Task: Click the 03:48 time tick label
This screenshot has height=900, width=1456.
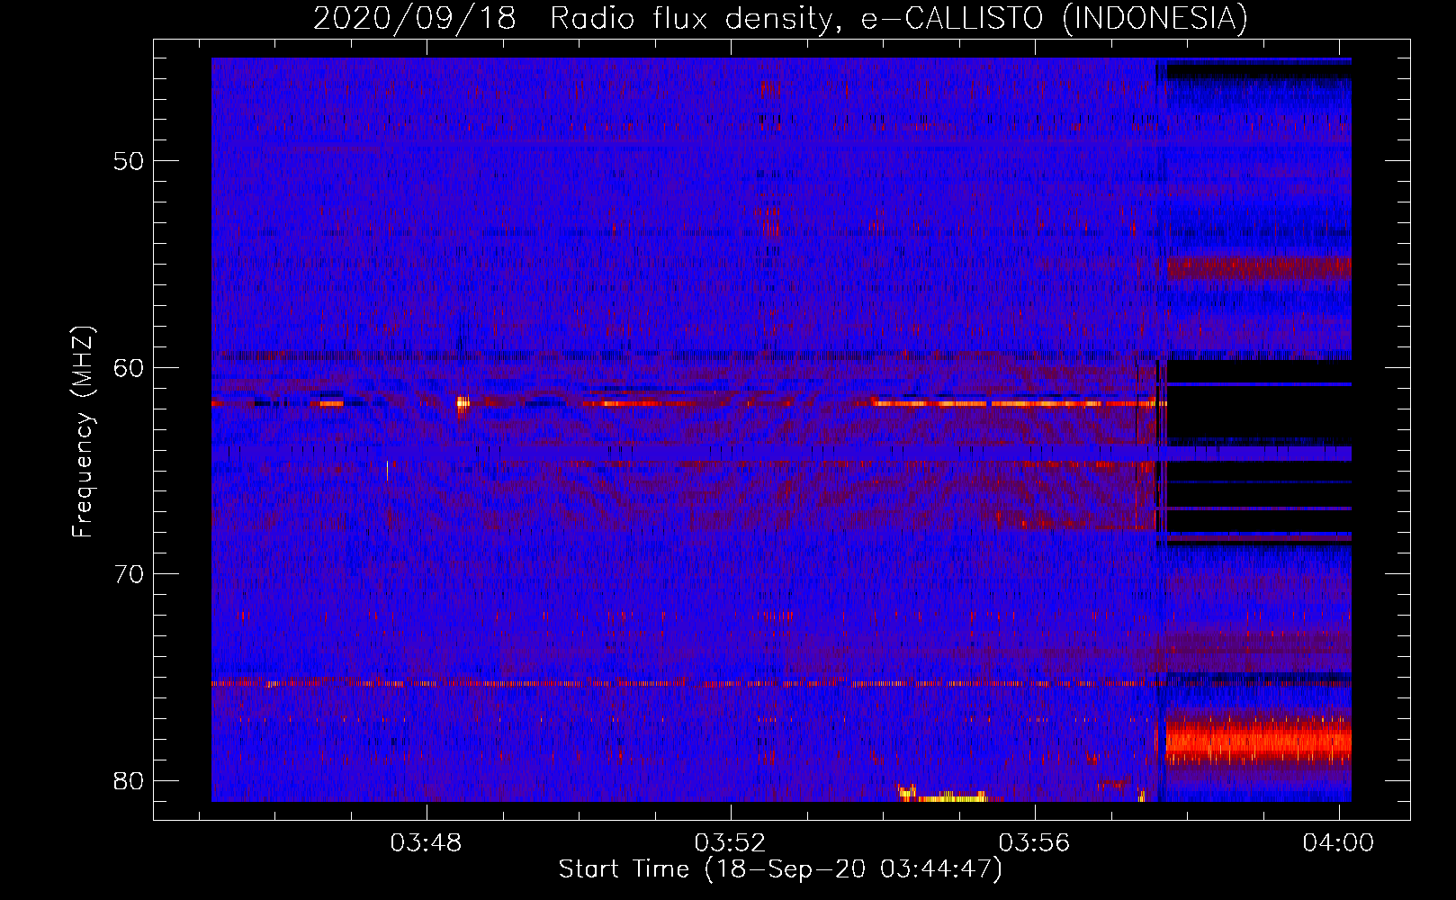Action: (x=426, y=842)
